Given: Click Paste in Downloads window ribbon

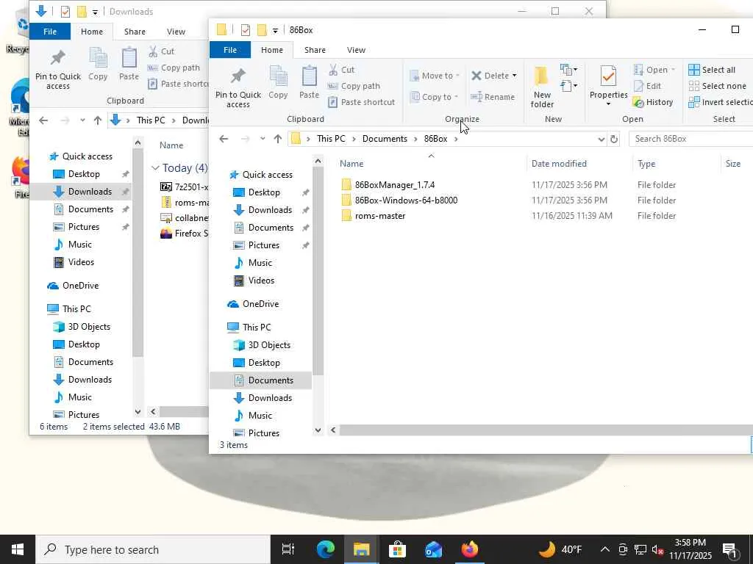Looking at the screenshot, I should (x=129, y=65).
